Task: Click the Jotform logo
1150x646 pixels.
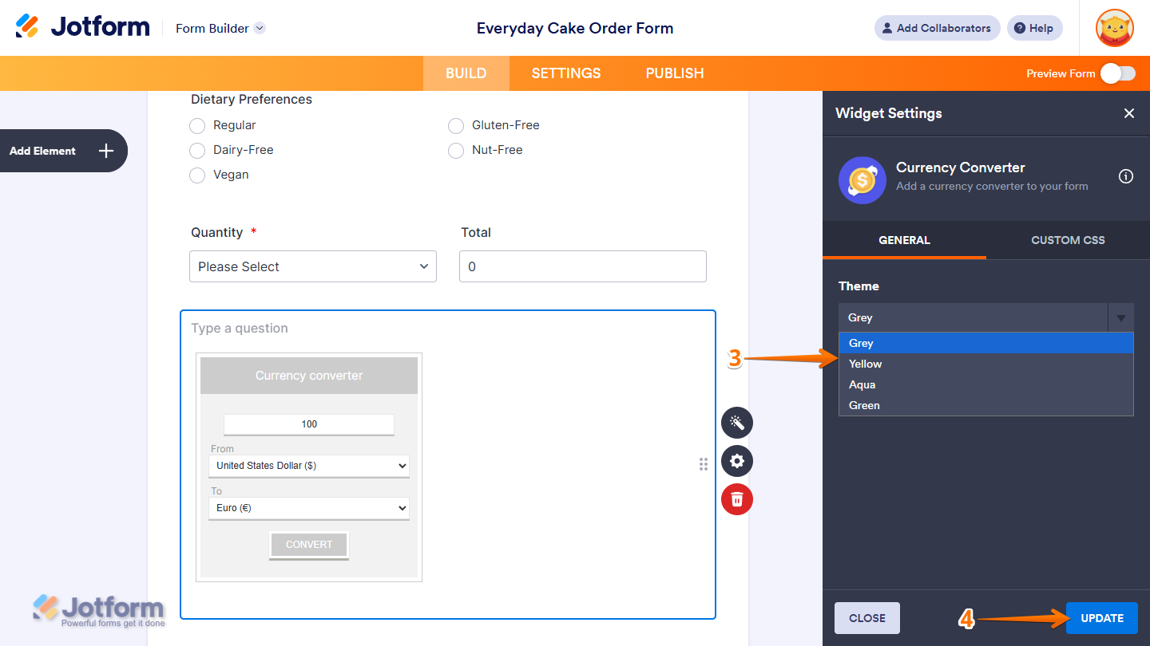Action: tap(82, 26)
